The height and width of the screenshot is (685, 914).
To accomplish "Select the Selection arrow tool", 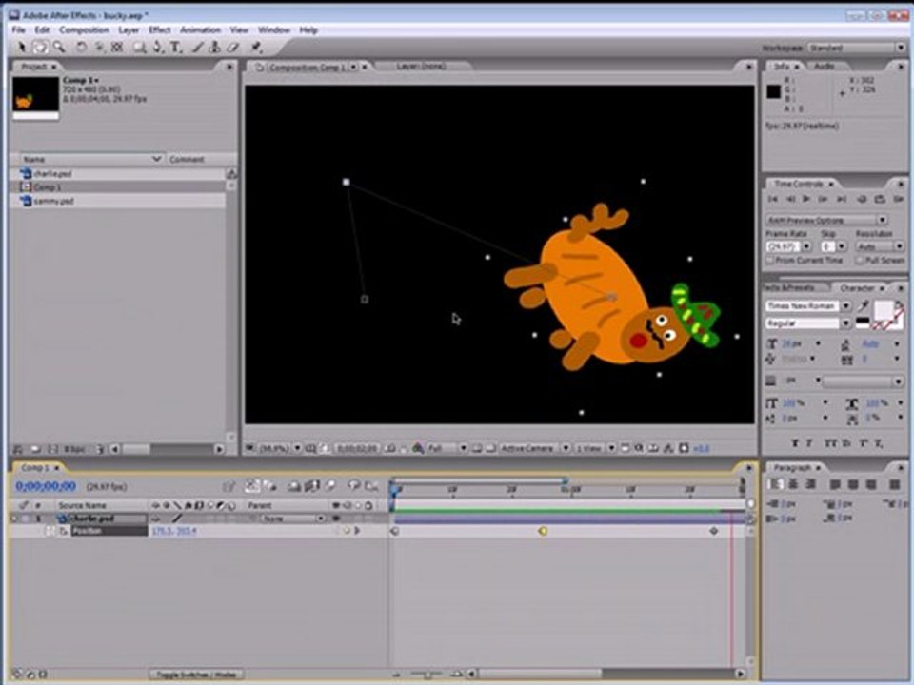I will (22, 48).
